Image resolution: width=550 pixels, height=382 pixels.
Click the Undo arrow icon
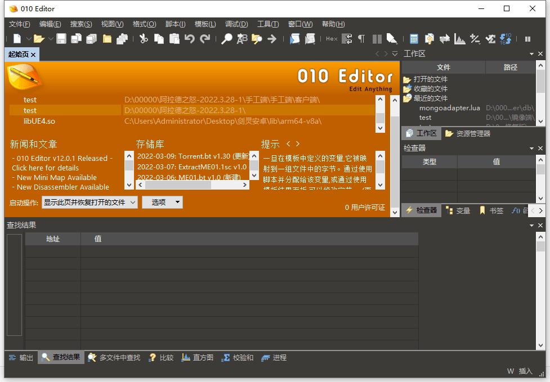tap(190, 39)
